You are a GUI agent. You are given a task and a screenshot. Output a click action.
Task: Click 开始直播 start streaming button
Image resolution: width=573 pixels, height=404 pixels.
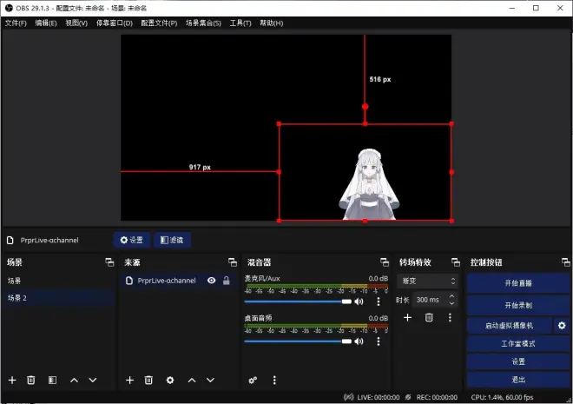(518, 283)
